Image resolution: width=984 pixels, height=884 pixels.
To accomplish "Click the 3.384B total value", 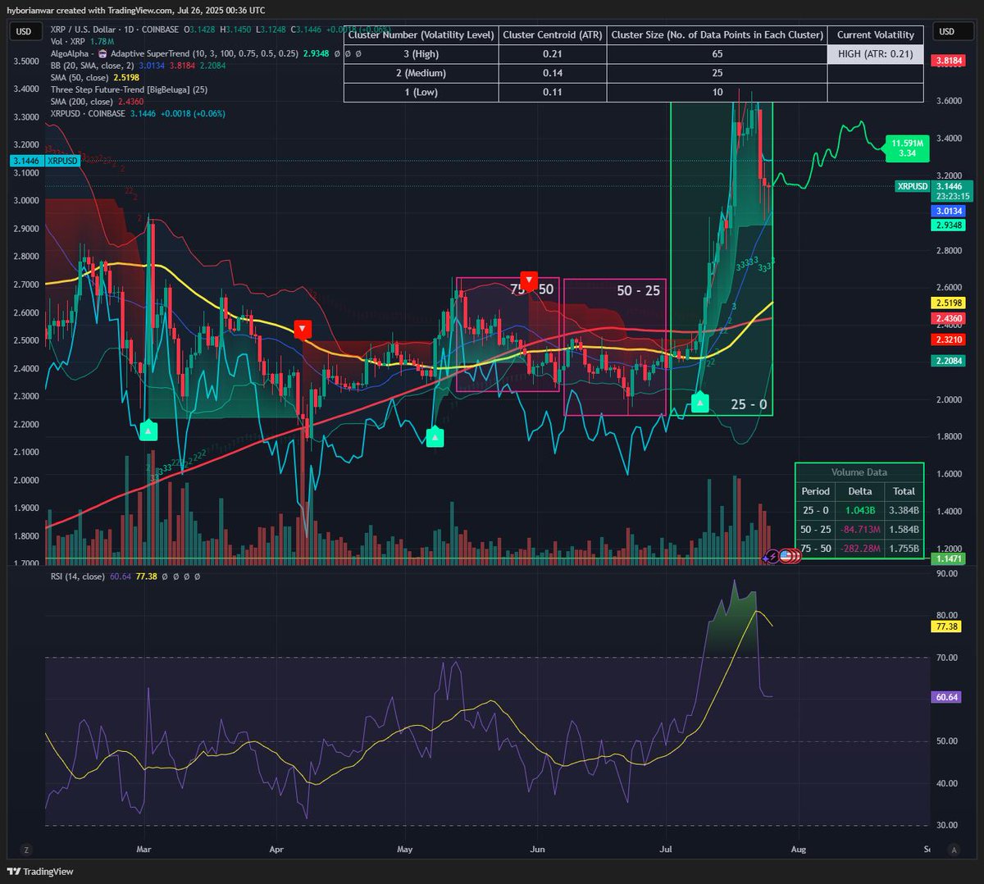I will pyautogui.click(x=904, y=510).
